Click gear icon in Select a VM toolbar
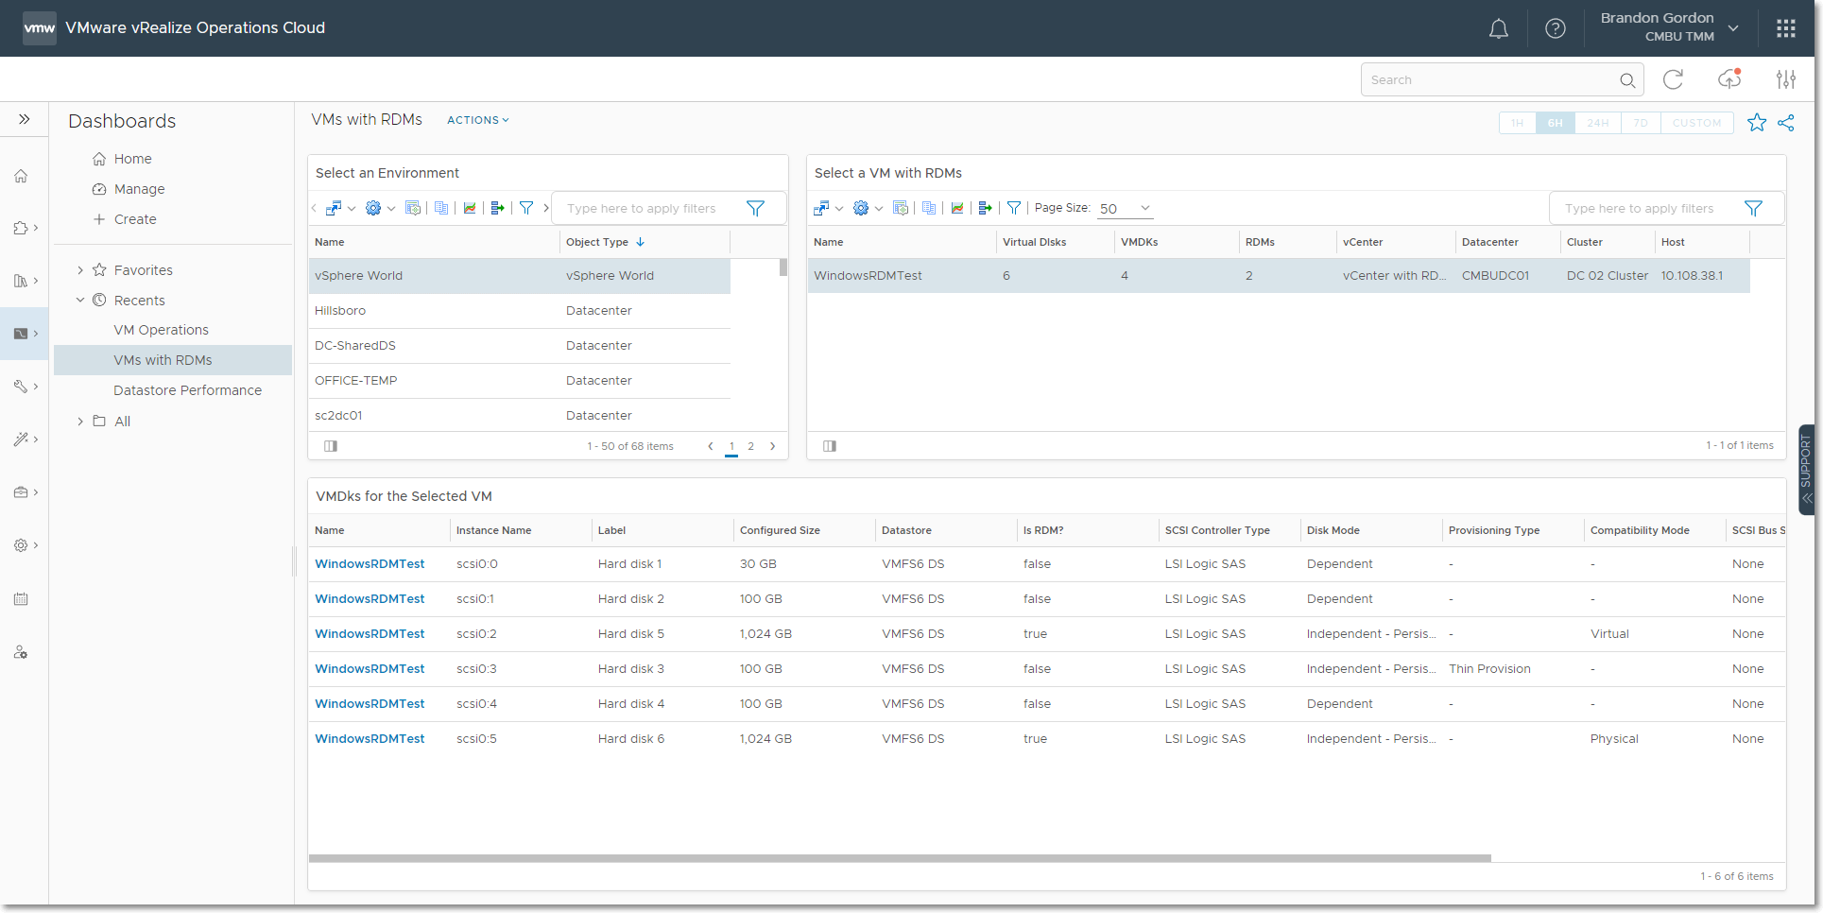 click(861, 208)
